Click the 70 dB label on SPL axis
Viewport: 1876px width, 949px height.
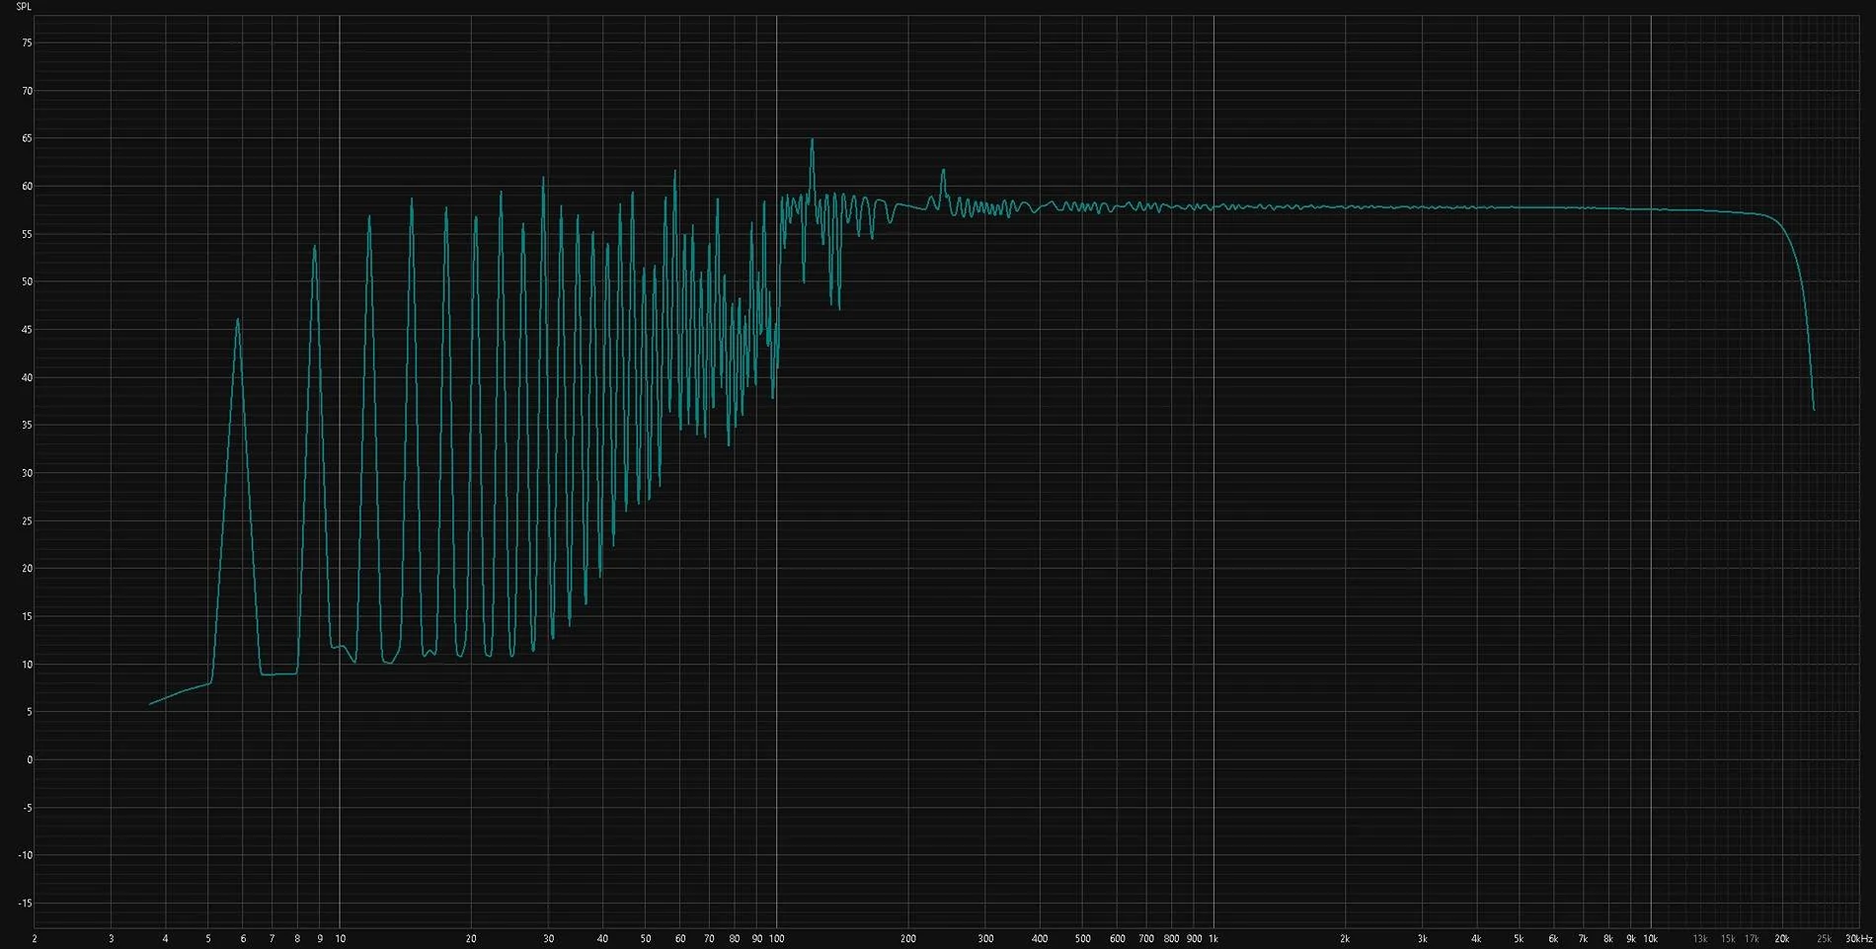coord(27,91)
